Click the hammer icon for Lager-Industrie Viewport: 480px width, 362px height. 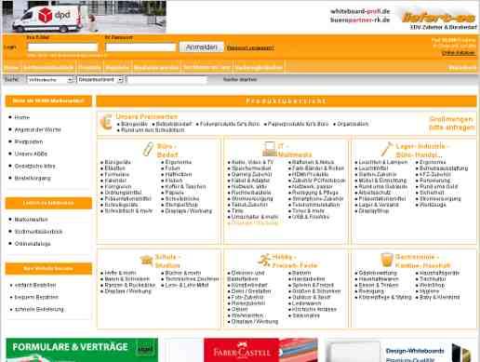tap(387, 149)
